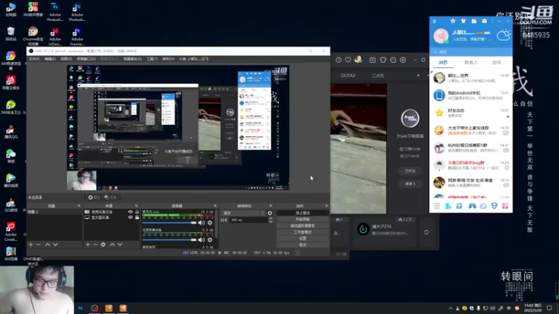
Task: Click the stop streaming button in OBS controls
Action: coord(303,213)
